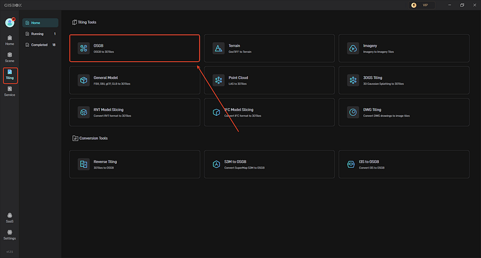Open the Point Cloud tool

(269, 80)
